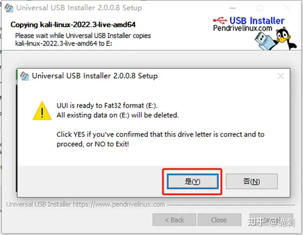This screenshot has height=235, width=303.
Task: Click the Cancel button behind the watermark
Action: 271,220
